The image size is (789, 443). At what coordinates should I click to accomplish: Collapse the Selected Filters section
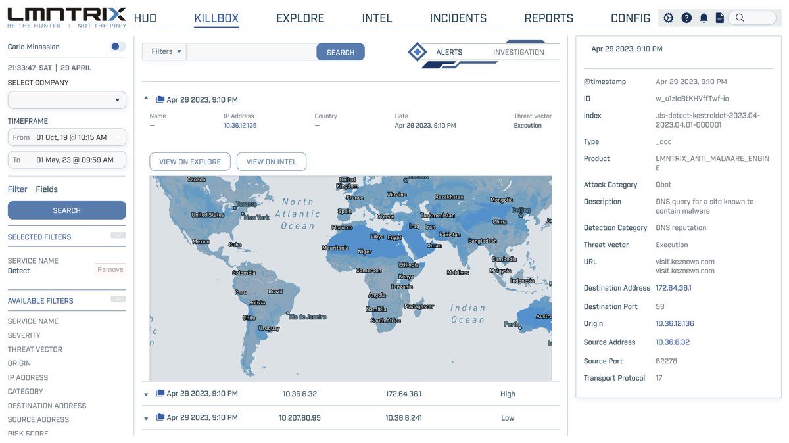(118, 235)
